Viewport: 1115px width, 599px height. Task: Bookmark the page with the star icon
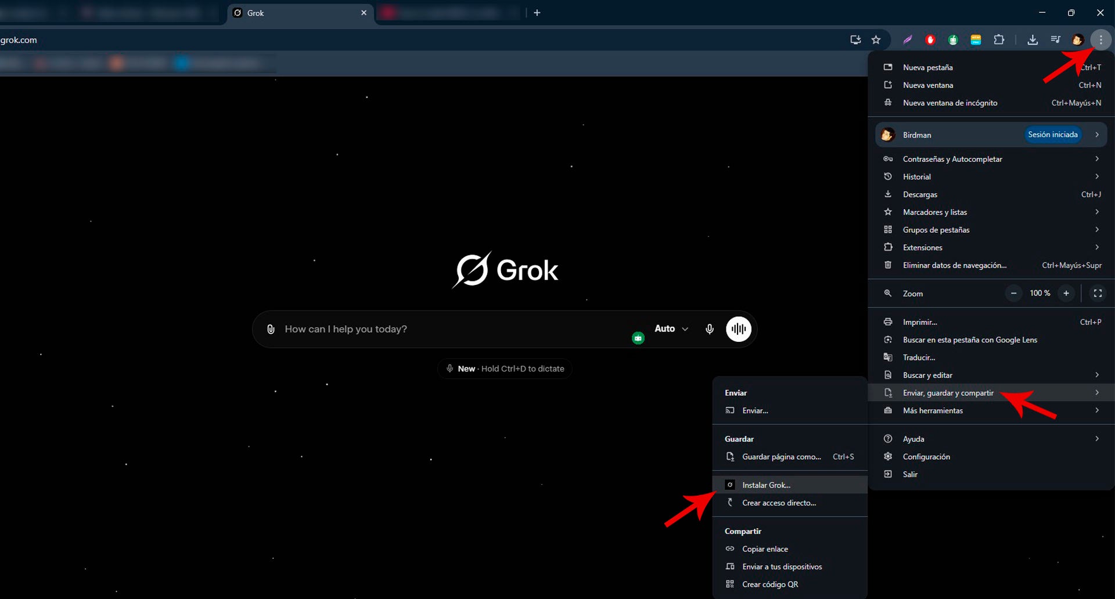[x=877, y=39]
